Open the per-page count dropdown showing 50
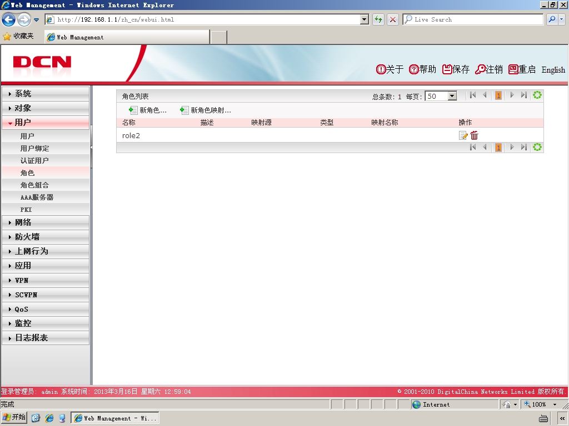The width and height of the screenshot is (569, 426). pos(452,96)
